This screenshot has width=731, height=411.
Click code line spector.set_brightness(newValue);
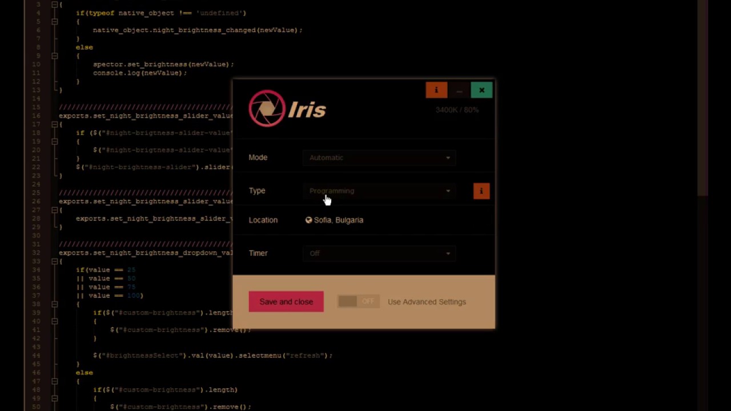tap(163, 65)
